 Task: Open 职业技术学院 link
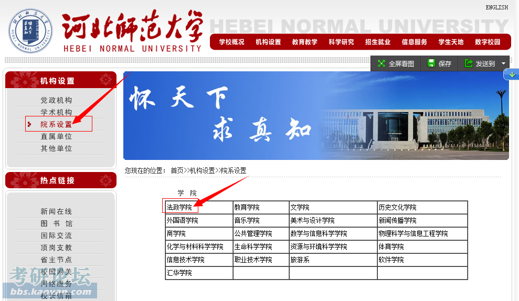click(253, 260)
